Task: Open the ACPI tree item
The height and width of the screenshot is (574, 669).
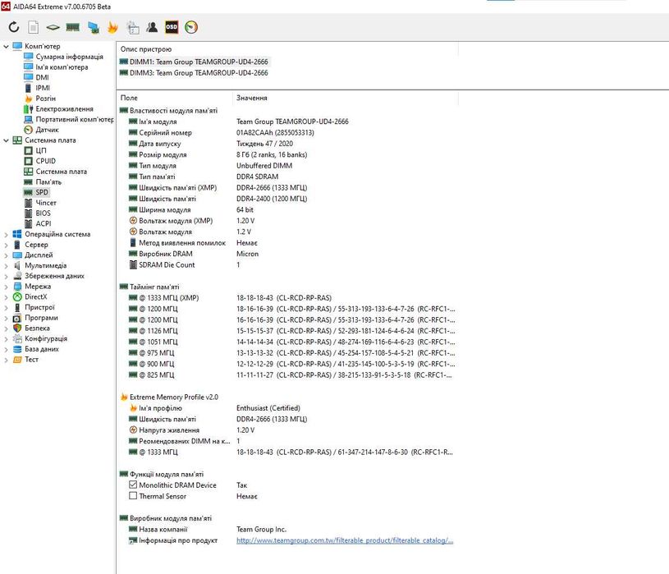Action: pyautogui.click(x=43, y=223)
